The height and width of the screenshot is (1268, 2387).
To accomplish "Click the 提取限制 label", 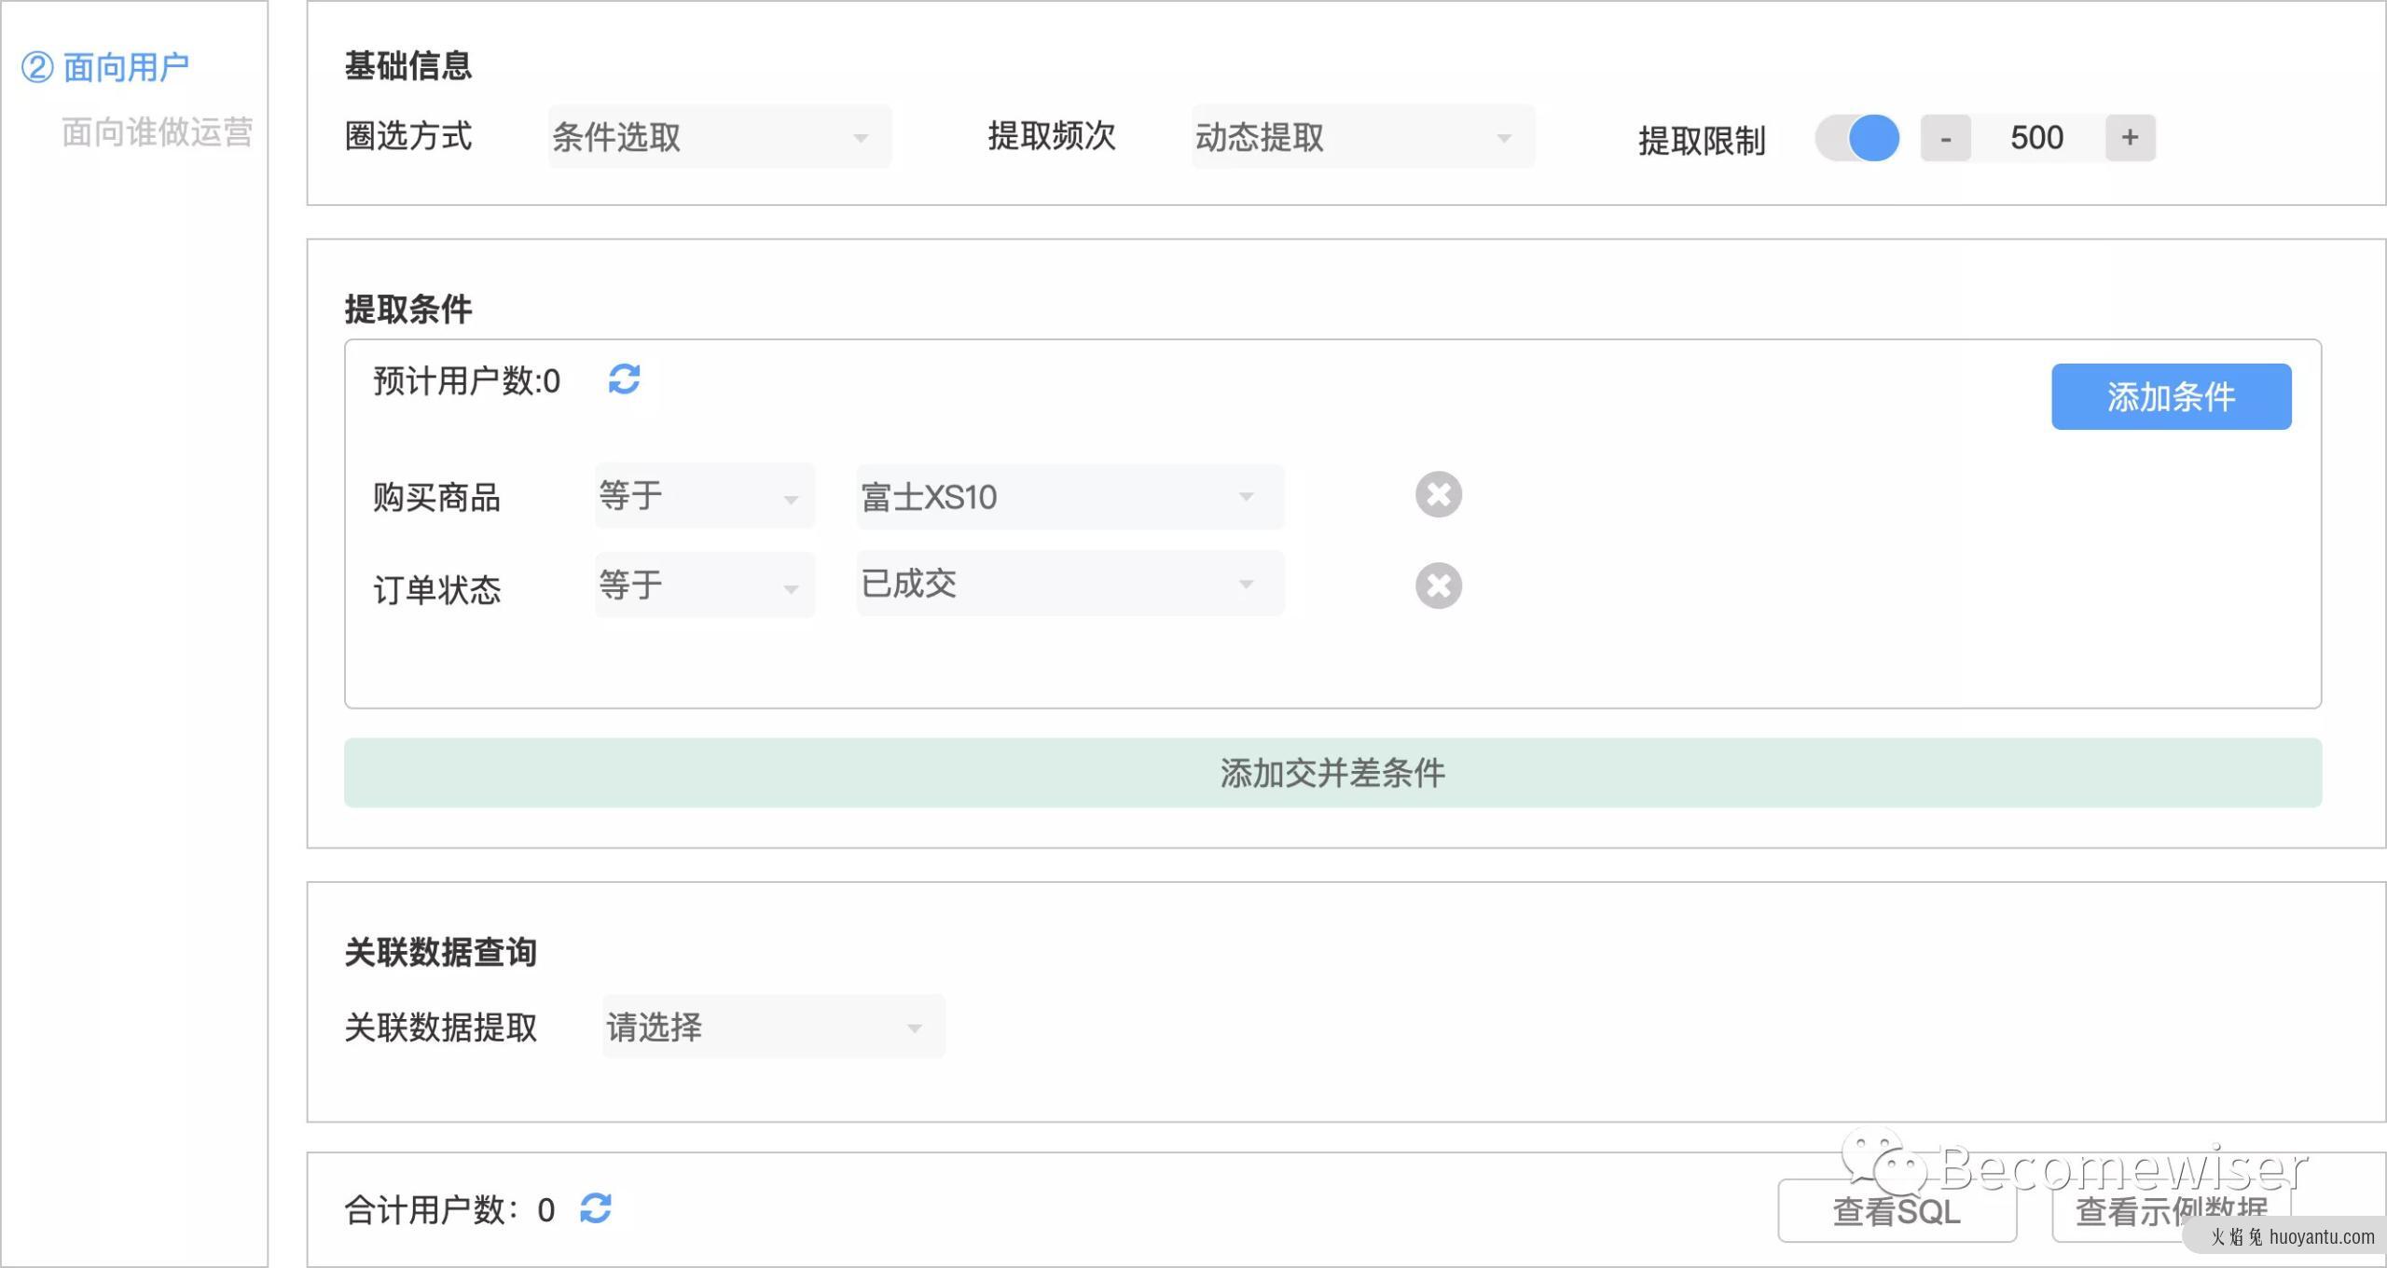I will [x=1702, y=141].
